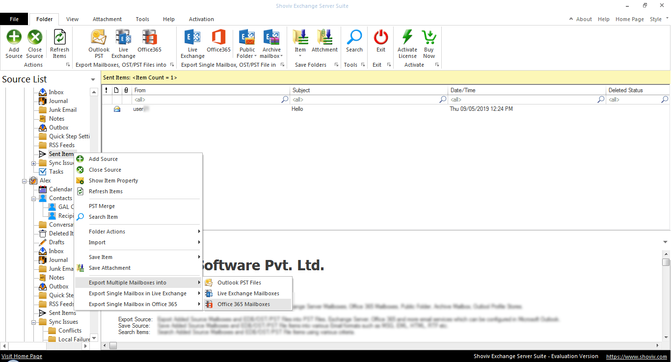This screenshot has width=671, height=362.
Task: Select the message with subject Hello
Action: [x=386, y=109]
